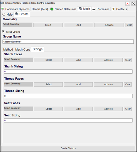Close window with red X

pos(128,4)
